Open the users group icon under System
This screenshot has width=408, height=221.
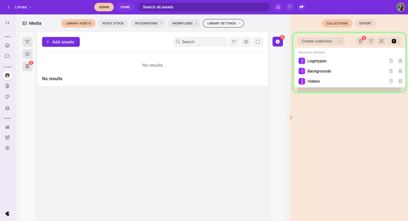pos(7,137)
